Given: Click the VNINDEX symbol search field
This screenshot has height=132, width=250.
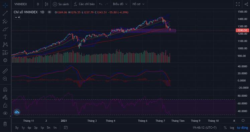Looking at the screenshot, I should 21,4.
